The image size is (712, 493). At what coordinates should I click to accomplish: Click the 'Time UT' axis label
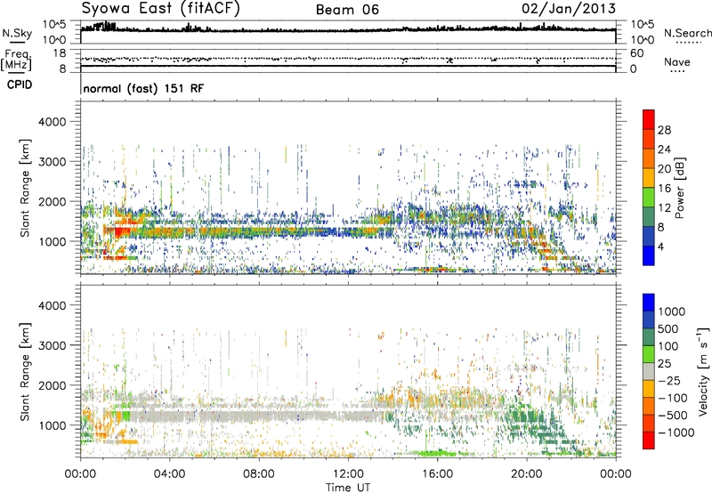point(348,488)
